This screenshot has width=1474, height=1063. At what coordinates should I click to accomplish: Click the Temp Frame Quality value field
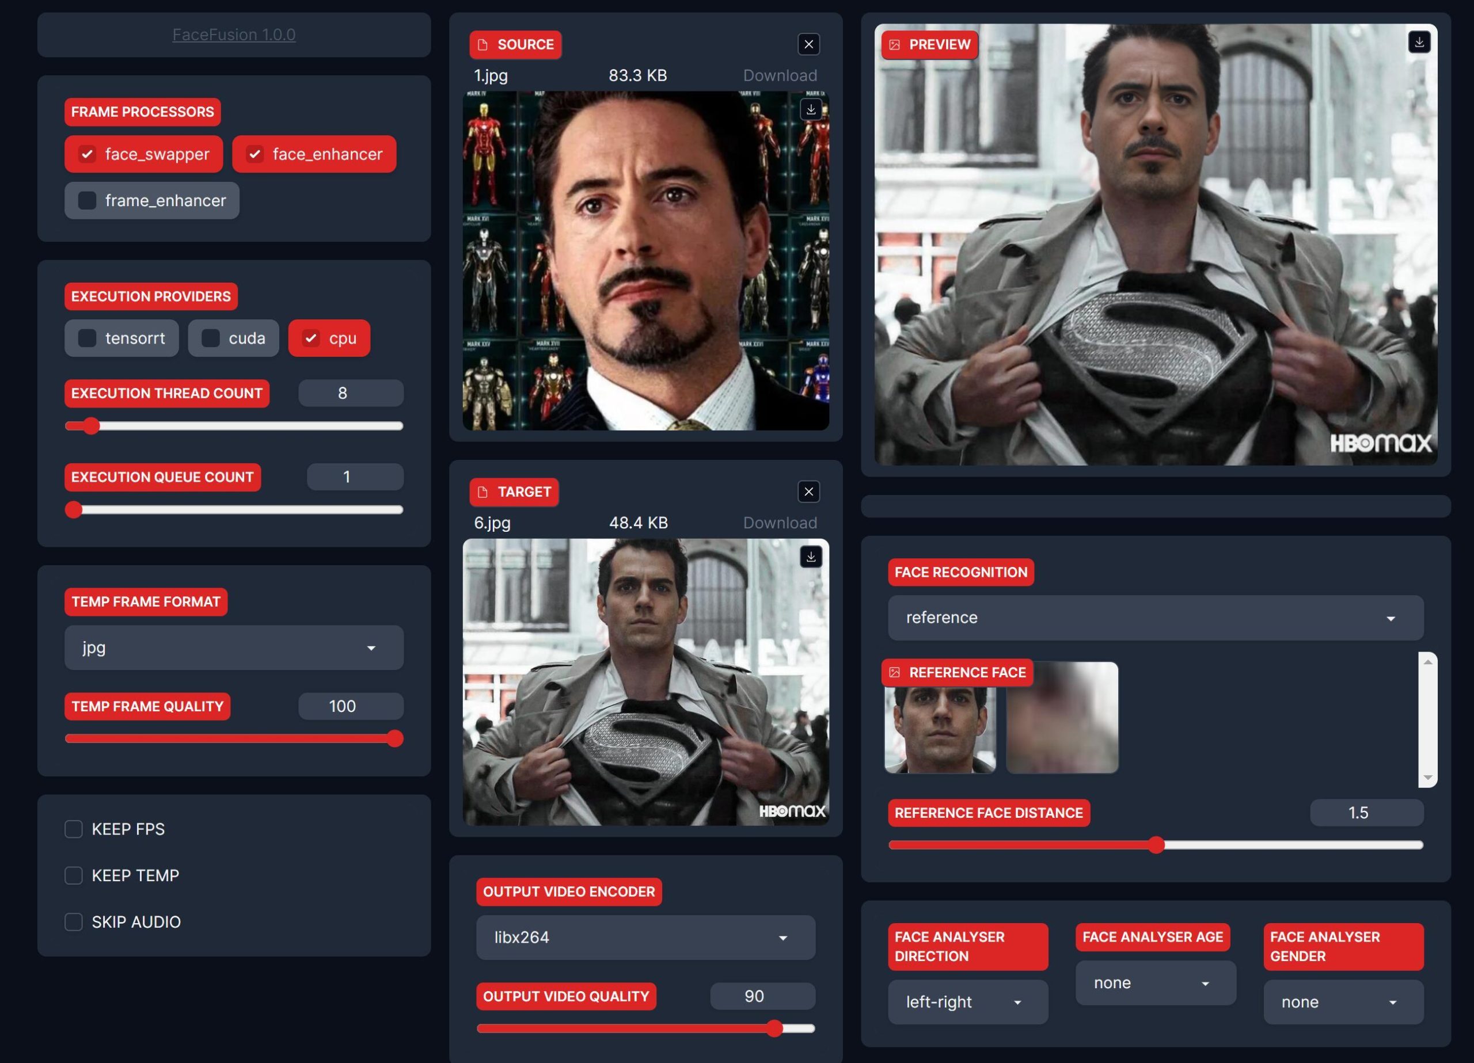coord(351,706)
